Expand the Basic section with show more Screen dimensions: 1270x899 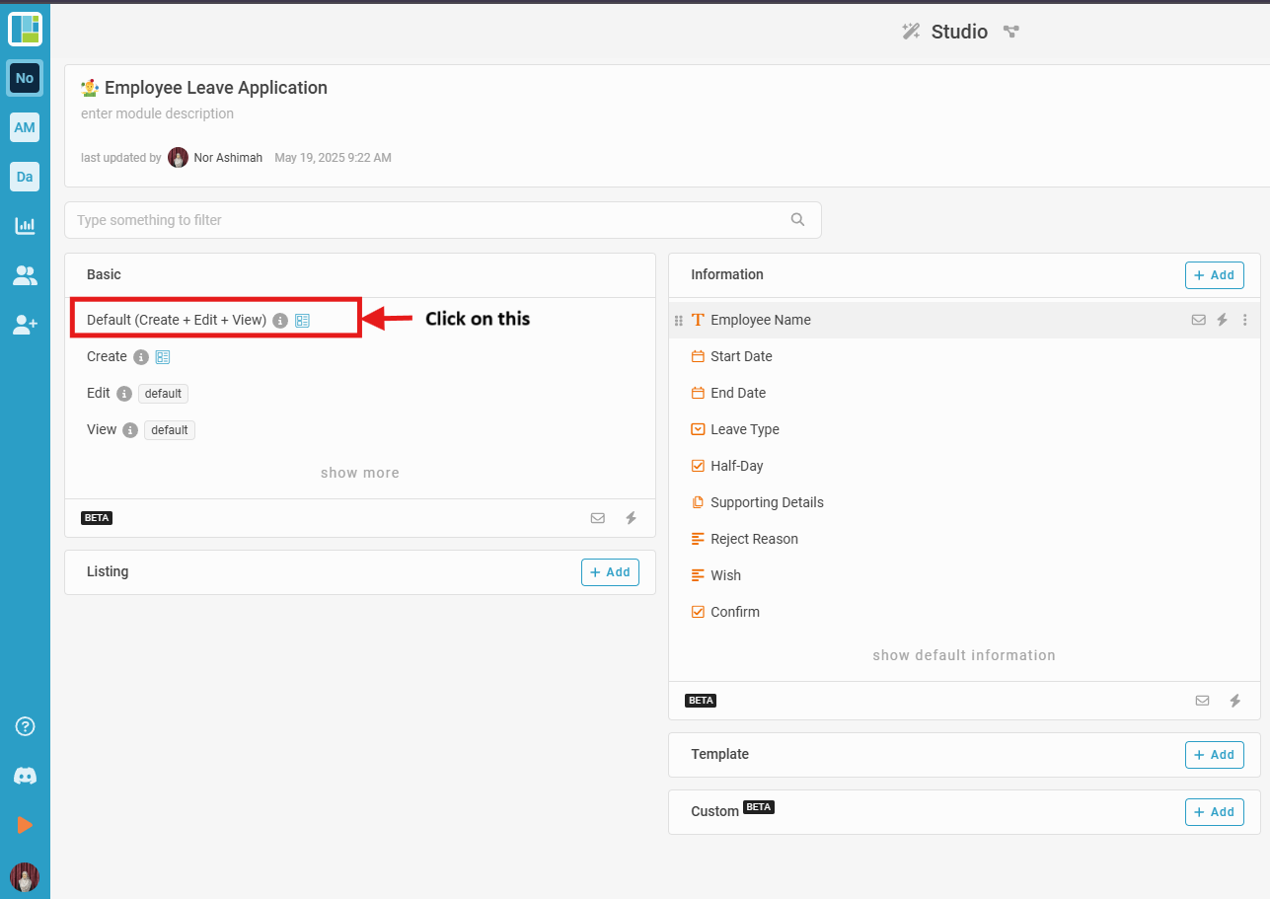360,473
